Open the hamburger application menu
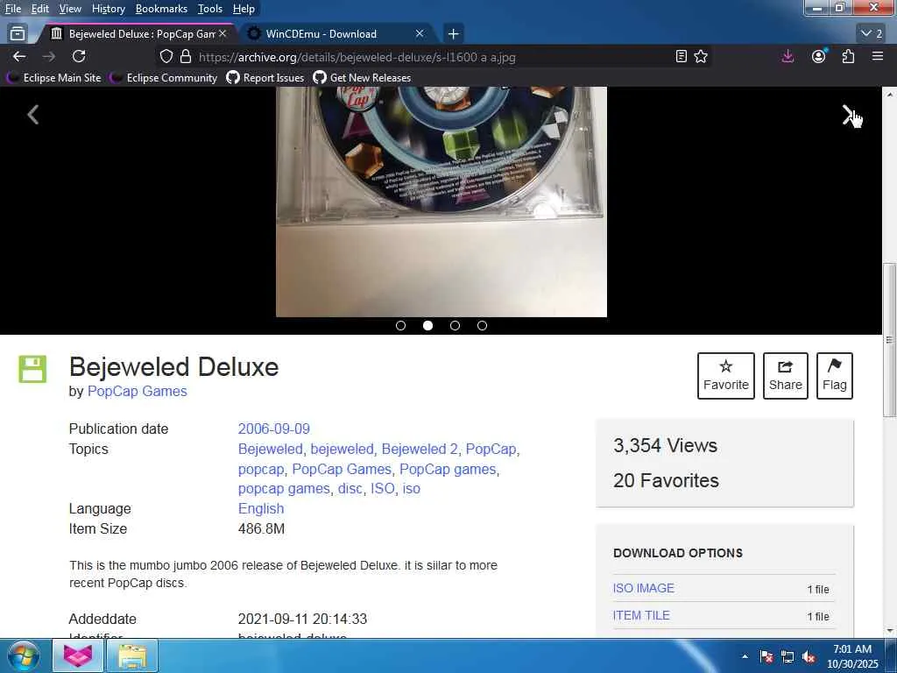Viewport: 897px width, 673px height. pyautogui.click(x=878, y=56)
